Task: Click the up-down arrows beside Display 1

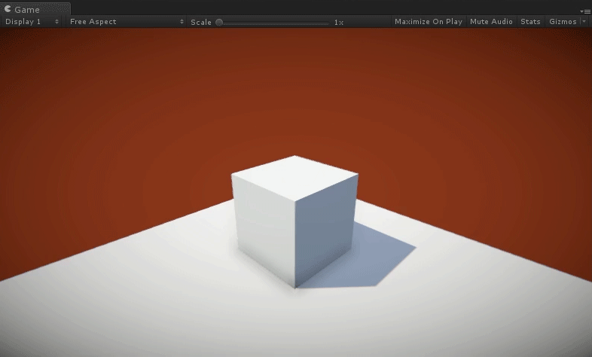Action: [57, 22]
